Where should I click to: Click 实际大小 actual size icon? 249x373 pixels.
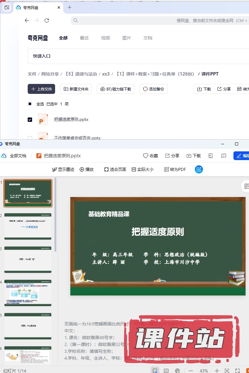[x=134, y=169]
